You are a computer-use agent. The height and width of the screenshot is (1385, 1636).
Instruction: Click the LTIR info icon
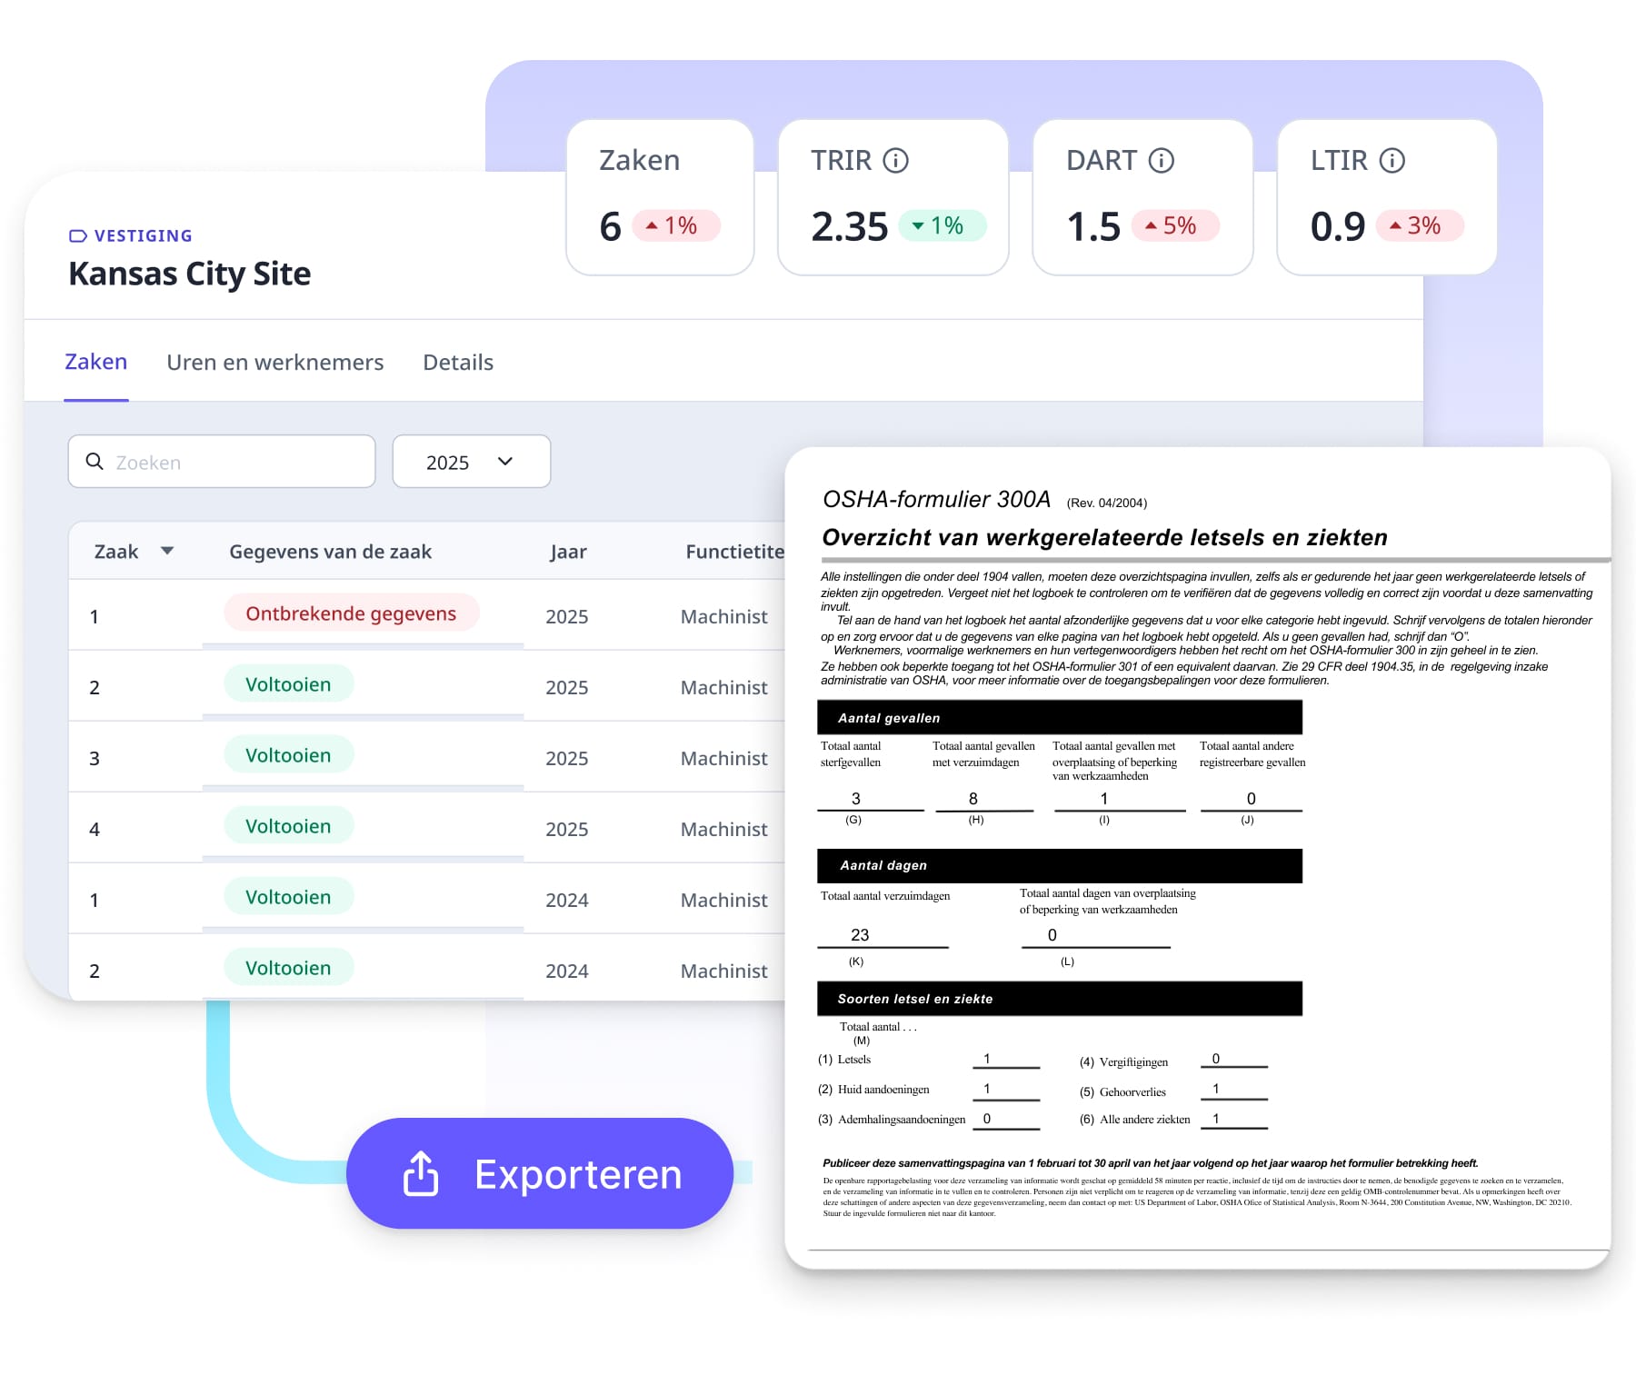1392,161
